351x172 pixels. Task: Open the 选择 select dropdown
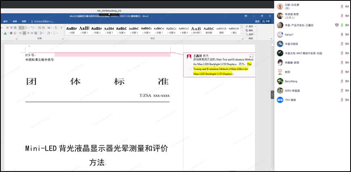coord(250,34)
